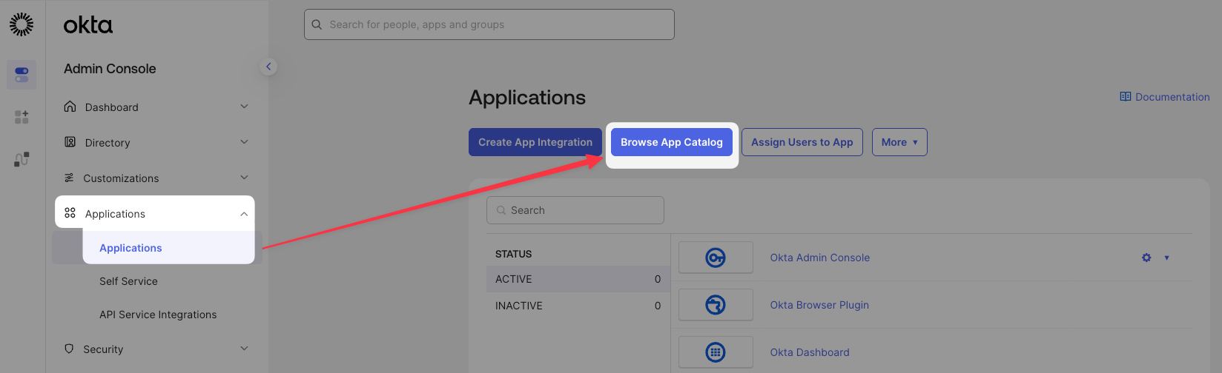
Task: Click the magnifier icon in applications Search box
Action: click(501, 210)
